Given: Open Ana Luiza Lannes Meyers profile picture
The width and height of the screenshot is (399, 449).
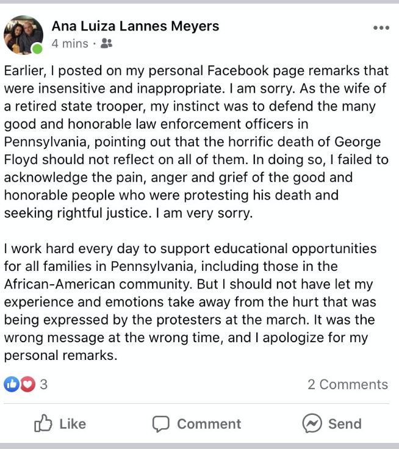Looking at the screenshot, I should [x=23, y=35].
